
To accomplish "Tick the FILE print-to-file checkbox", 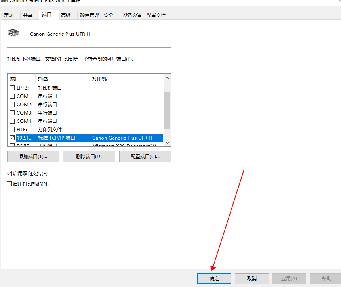I will [x=12, y=130].
